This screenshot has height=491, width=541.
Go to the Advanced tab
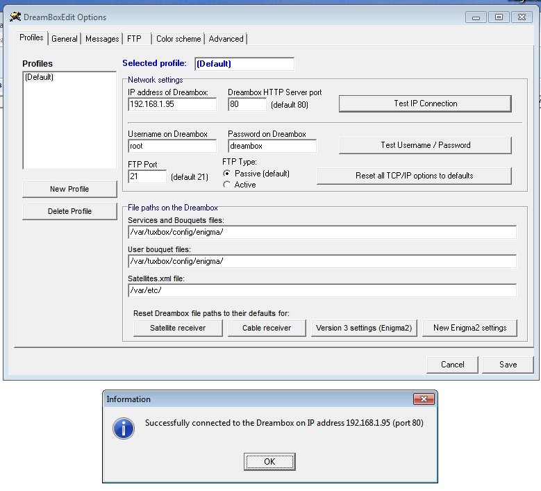click(x=226, y=39)
